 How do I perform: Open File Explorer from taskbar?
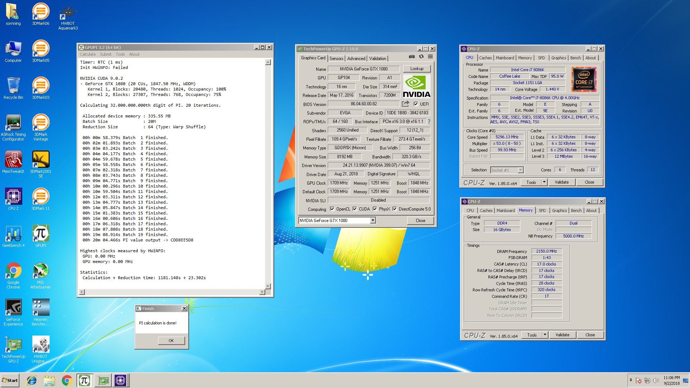(x=49, y=380)
